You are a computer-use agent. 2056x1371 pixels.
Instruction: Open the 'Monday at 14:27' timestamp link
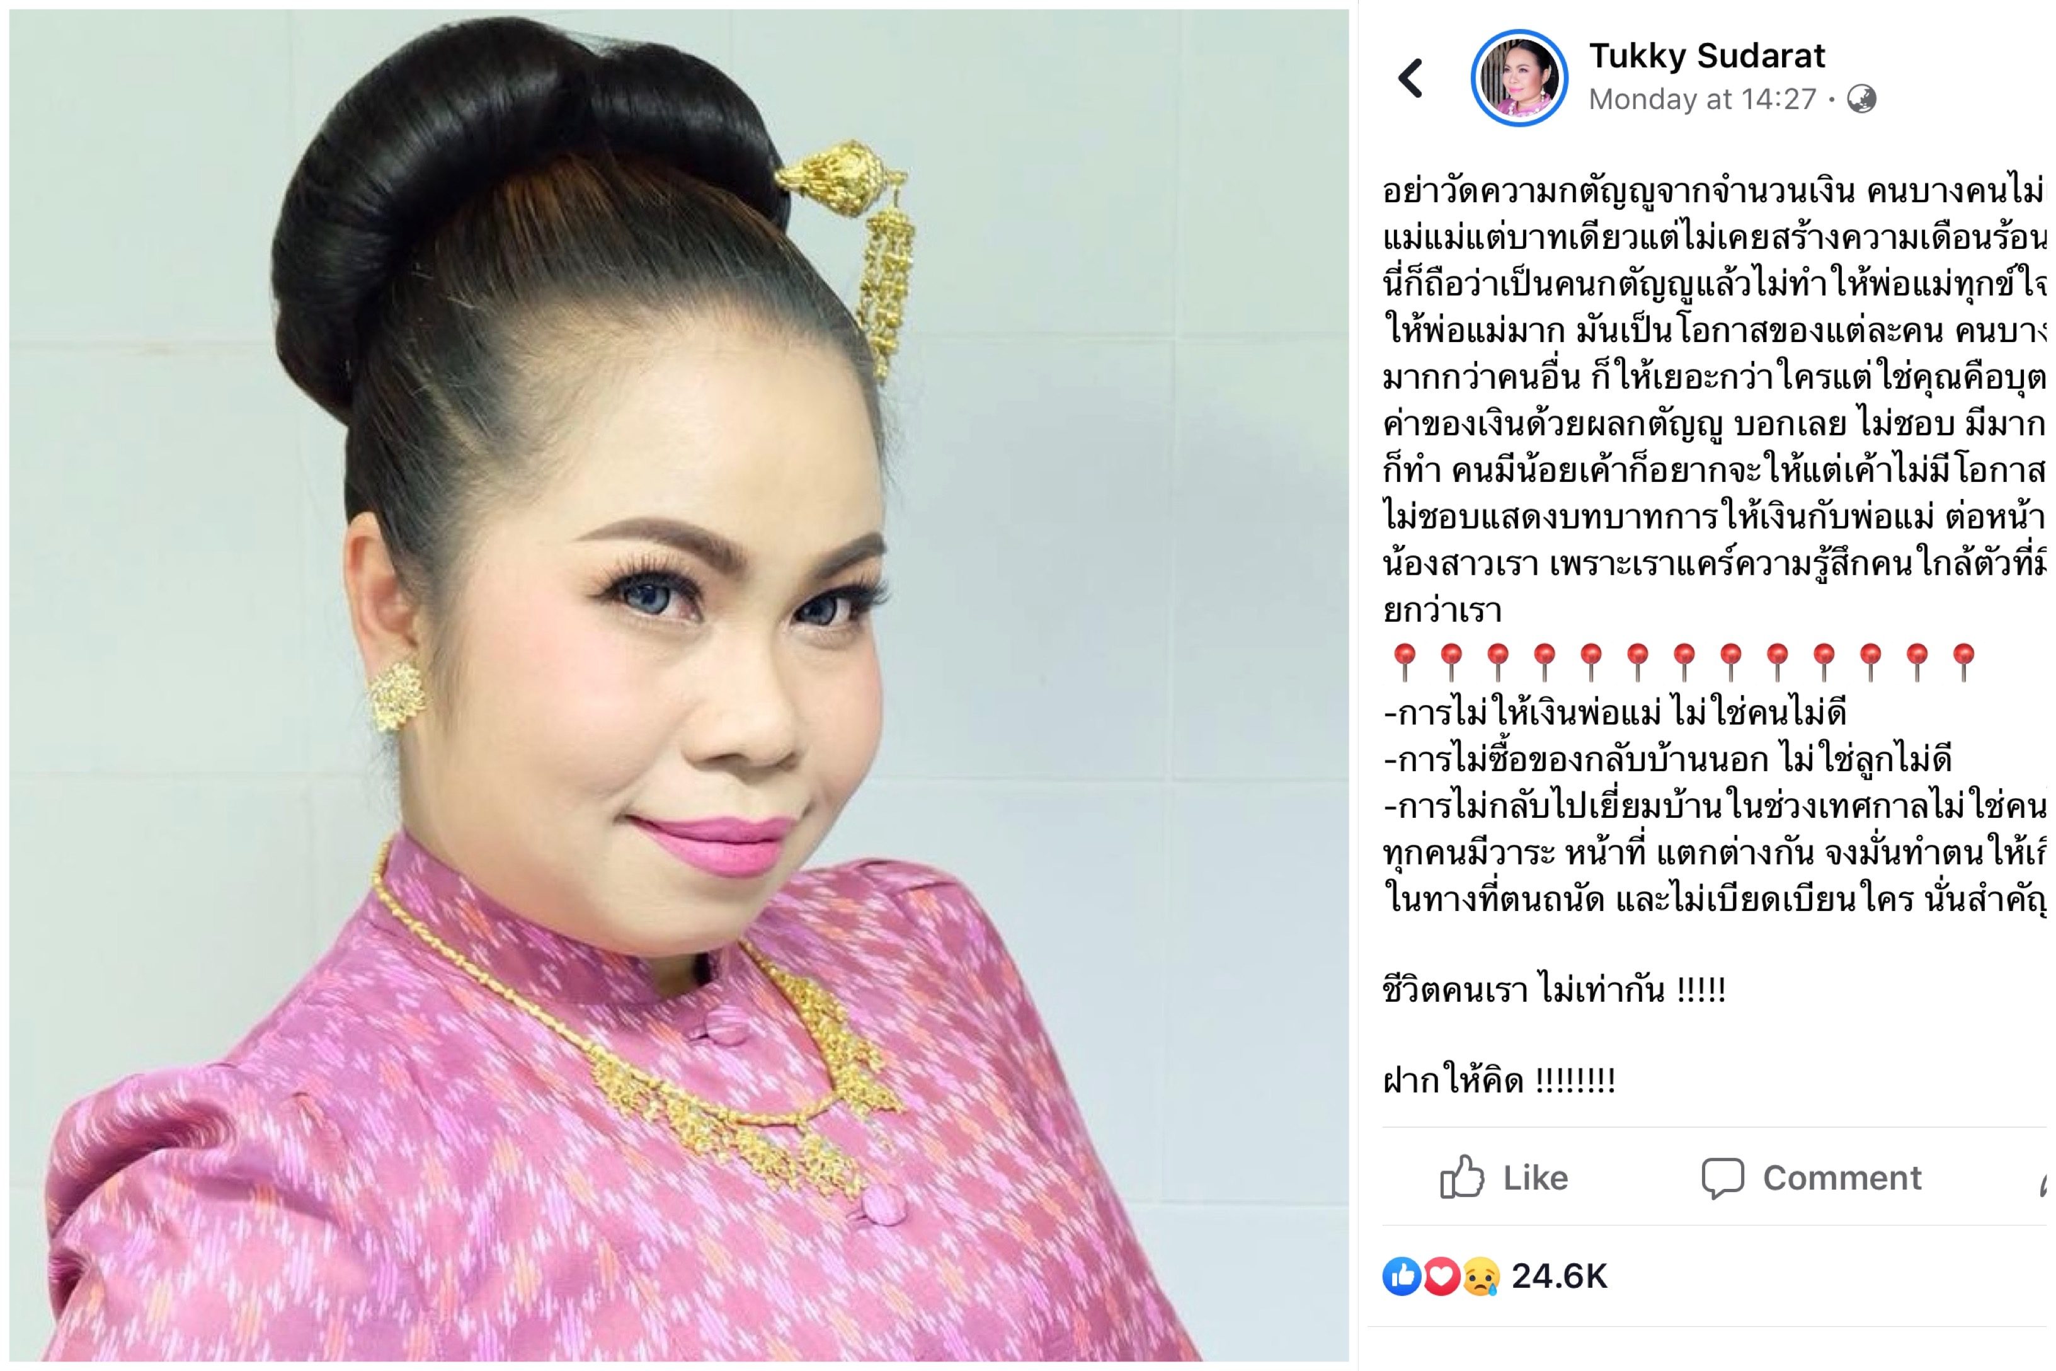pyautogui.click(x=1702, y=100)
